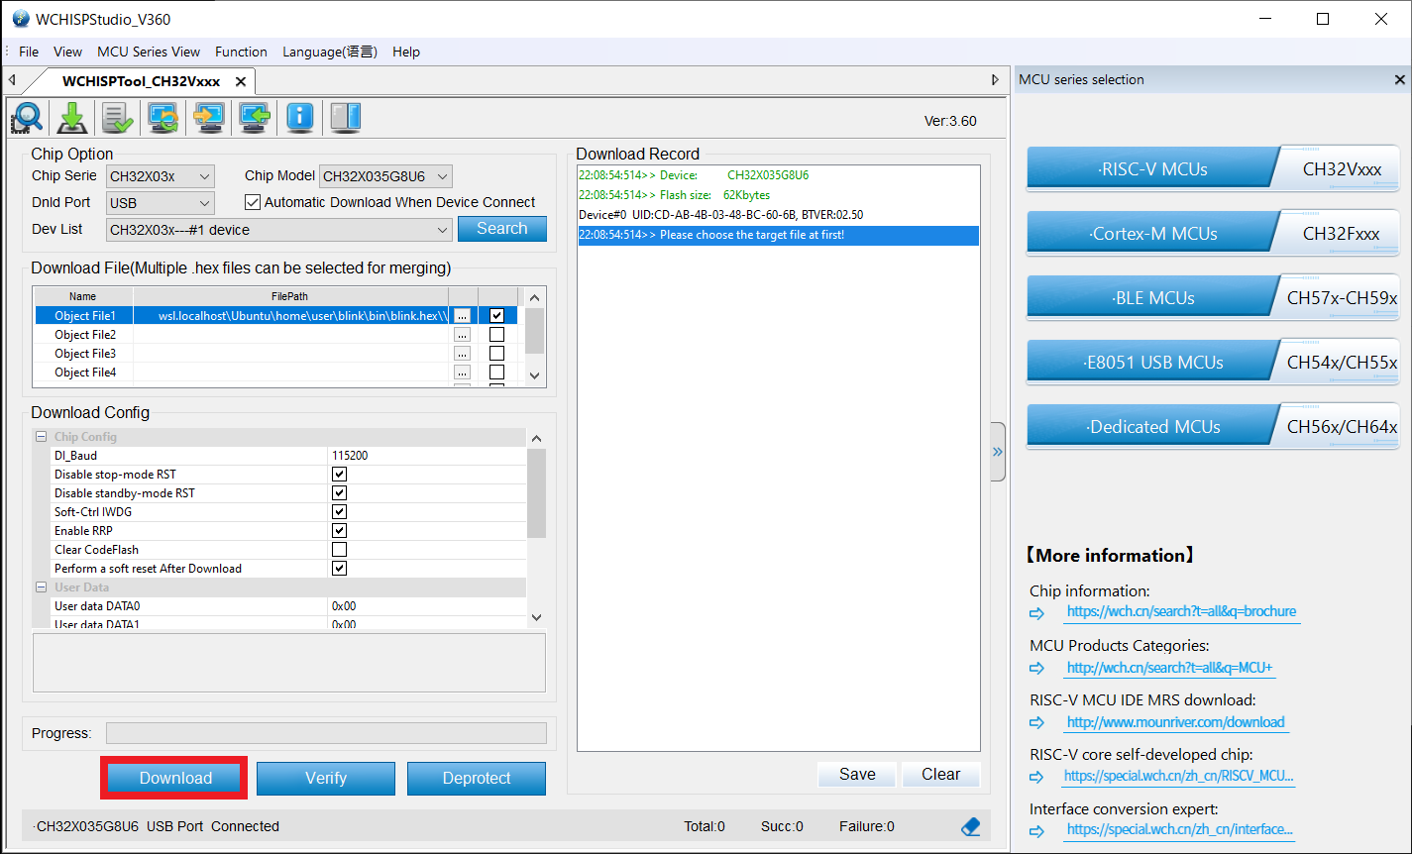Check the Object File4 checkbox
1412x854 pixels.
[x=497, y=373]
